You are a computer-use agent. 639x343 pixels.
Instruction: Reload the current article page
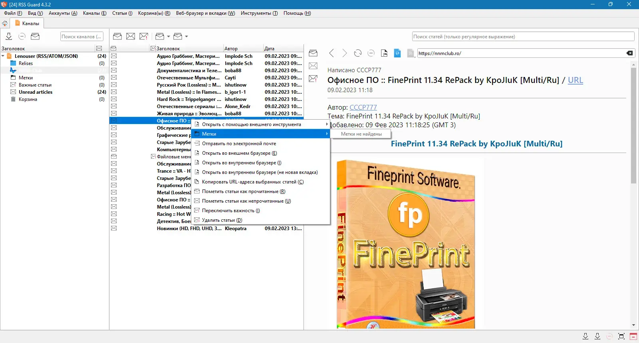[x=358, y=53]
